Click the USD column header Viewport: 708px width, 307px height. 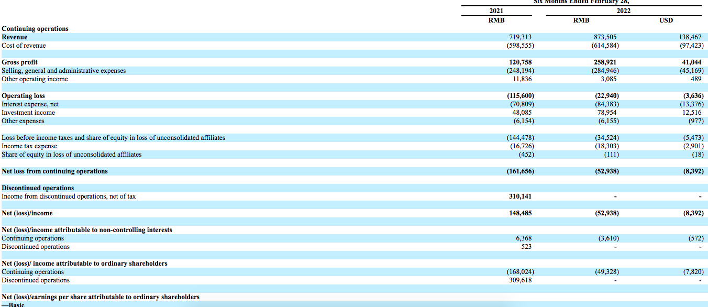coord(666,20)
